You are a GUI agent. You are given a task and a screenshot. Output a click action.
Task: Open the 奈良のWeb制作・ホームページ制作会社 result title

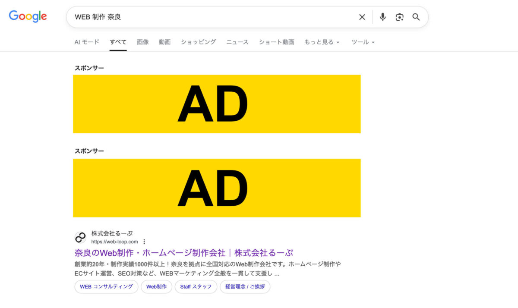(x=184, y=253)
